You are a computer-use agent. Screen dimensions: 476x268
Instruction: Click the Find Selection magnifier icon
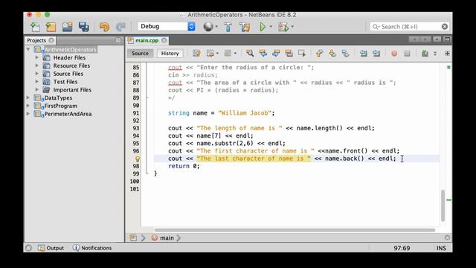point(250,53)
